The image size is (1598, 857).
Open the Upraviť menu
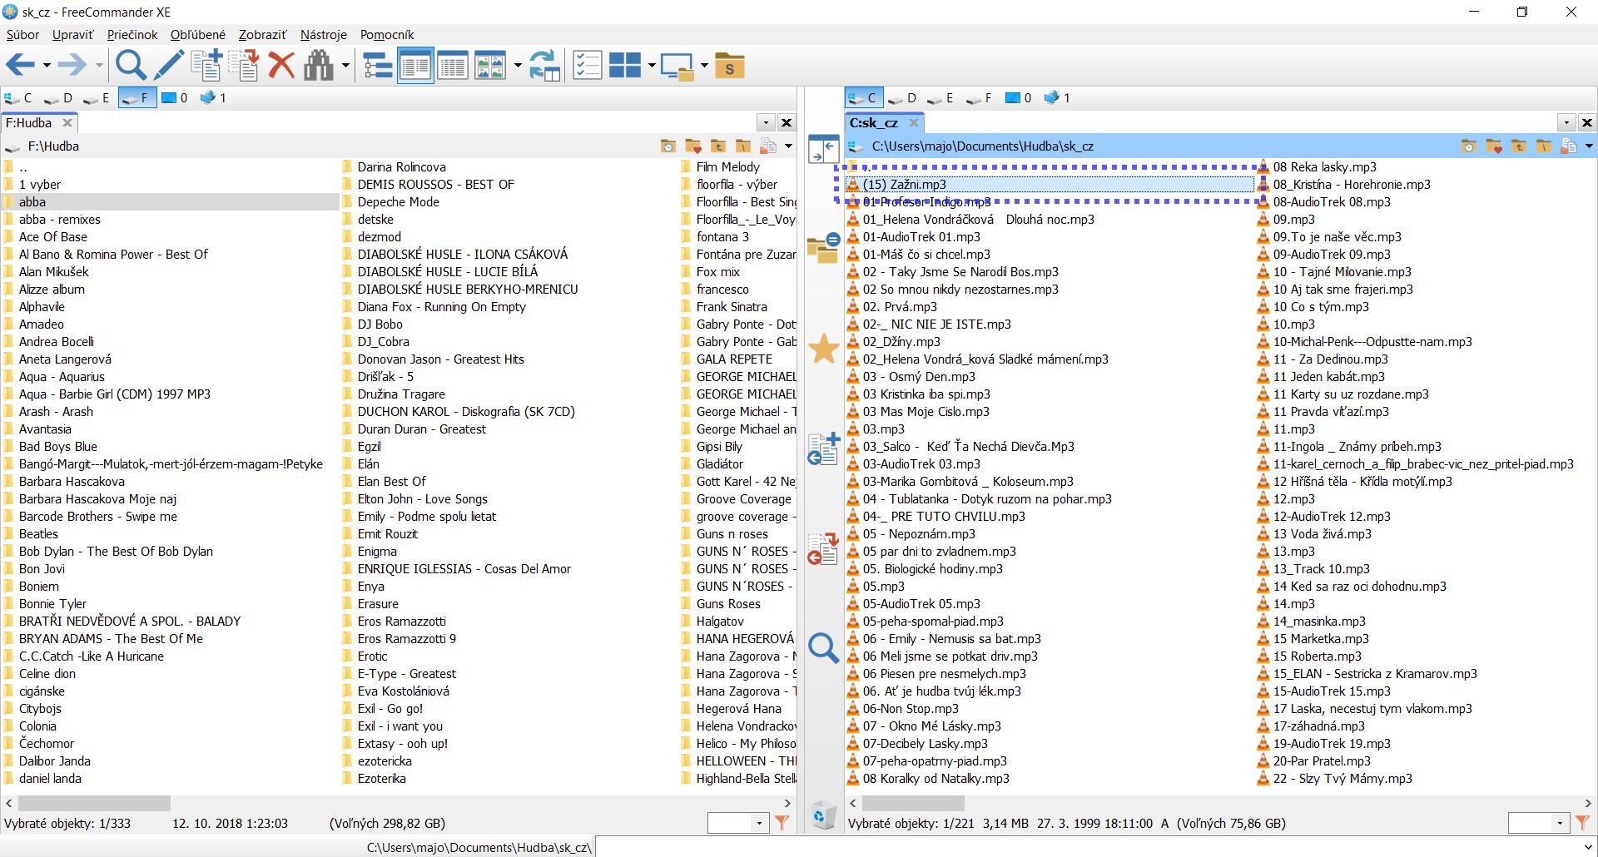72,34
